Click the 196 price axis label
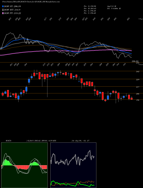Image resolution: width=143 pixels, height=188 pixels. (138, 100)
